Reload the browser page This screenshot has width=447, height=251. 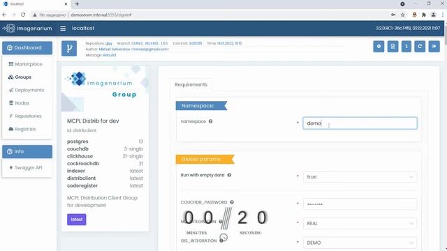click(23, 15)
